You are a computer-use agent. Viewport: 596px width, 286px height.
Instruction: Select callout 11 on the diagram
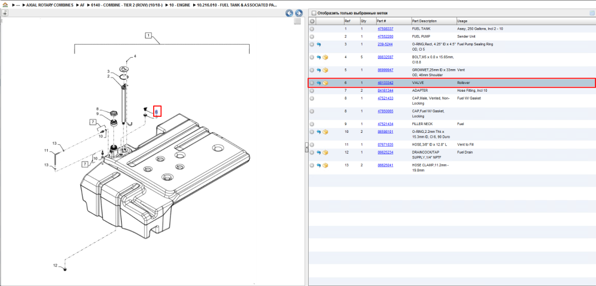(46, 150)
